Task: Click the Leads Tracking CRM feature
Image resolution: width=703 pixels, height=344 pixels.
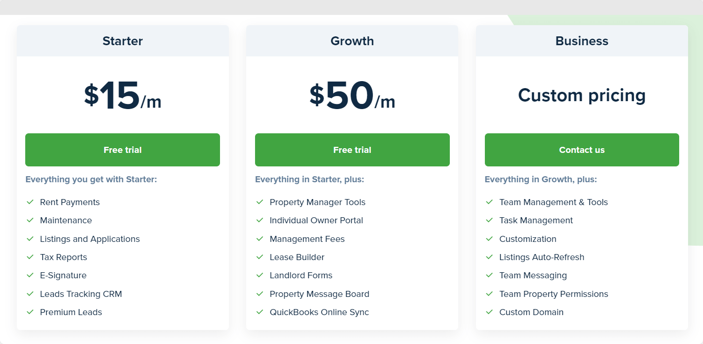Action: [x=81, y=294]
